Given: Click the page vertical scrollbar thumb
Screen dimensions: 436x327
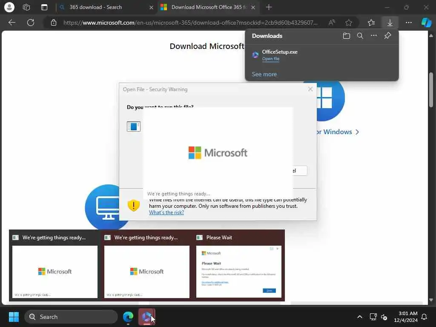Looking at the screenshot, I should pos(431,89).
